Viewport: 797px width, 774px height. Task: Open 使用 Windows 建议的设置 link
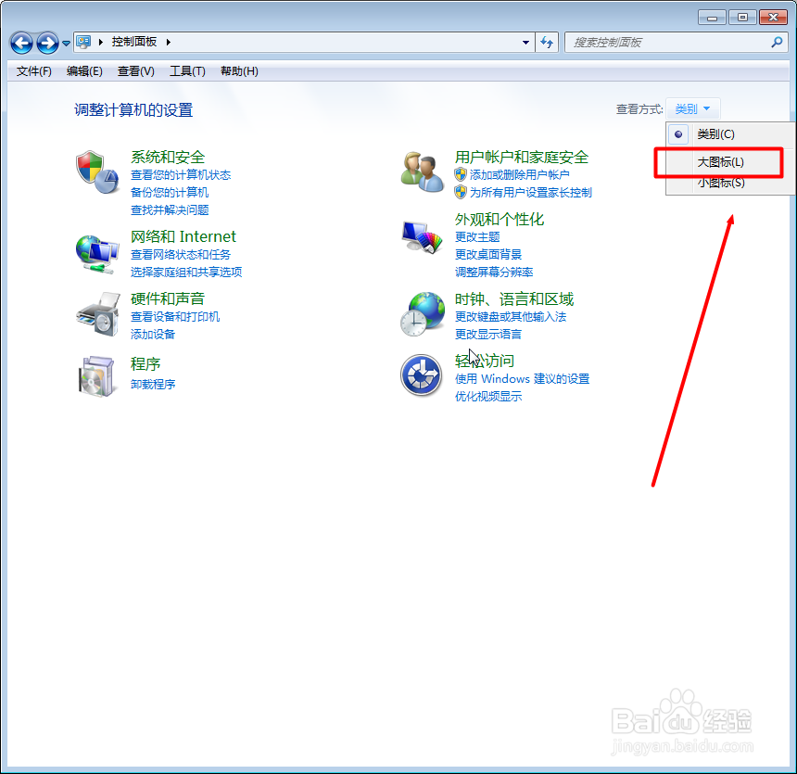tap(522, 379)
